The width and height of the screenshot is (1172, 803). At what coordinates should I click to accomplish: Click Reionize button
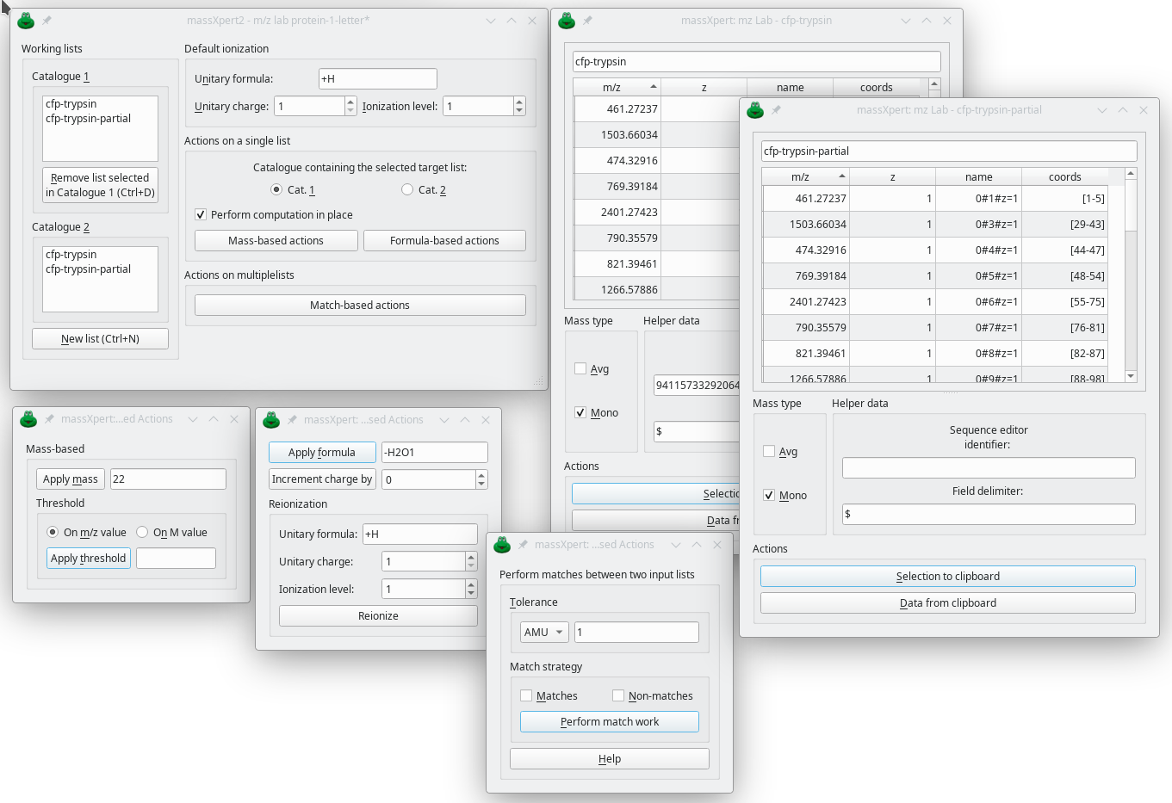click(x=378, y=615)
